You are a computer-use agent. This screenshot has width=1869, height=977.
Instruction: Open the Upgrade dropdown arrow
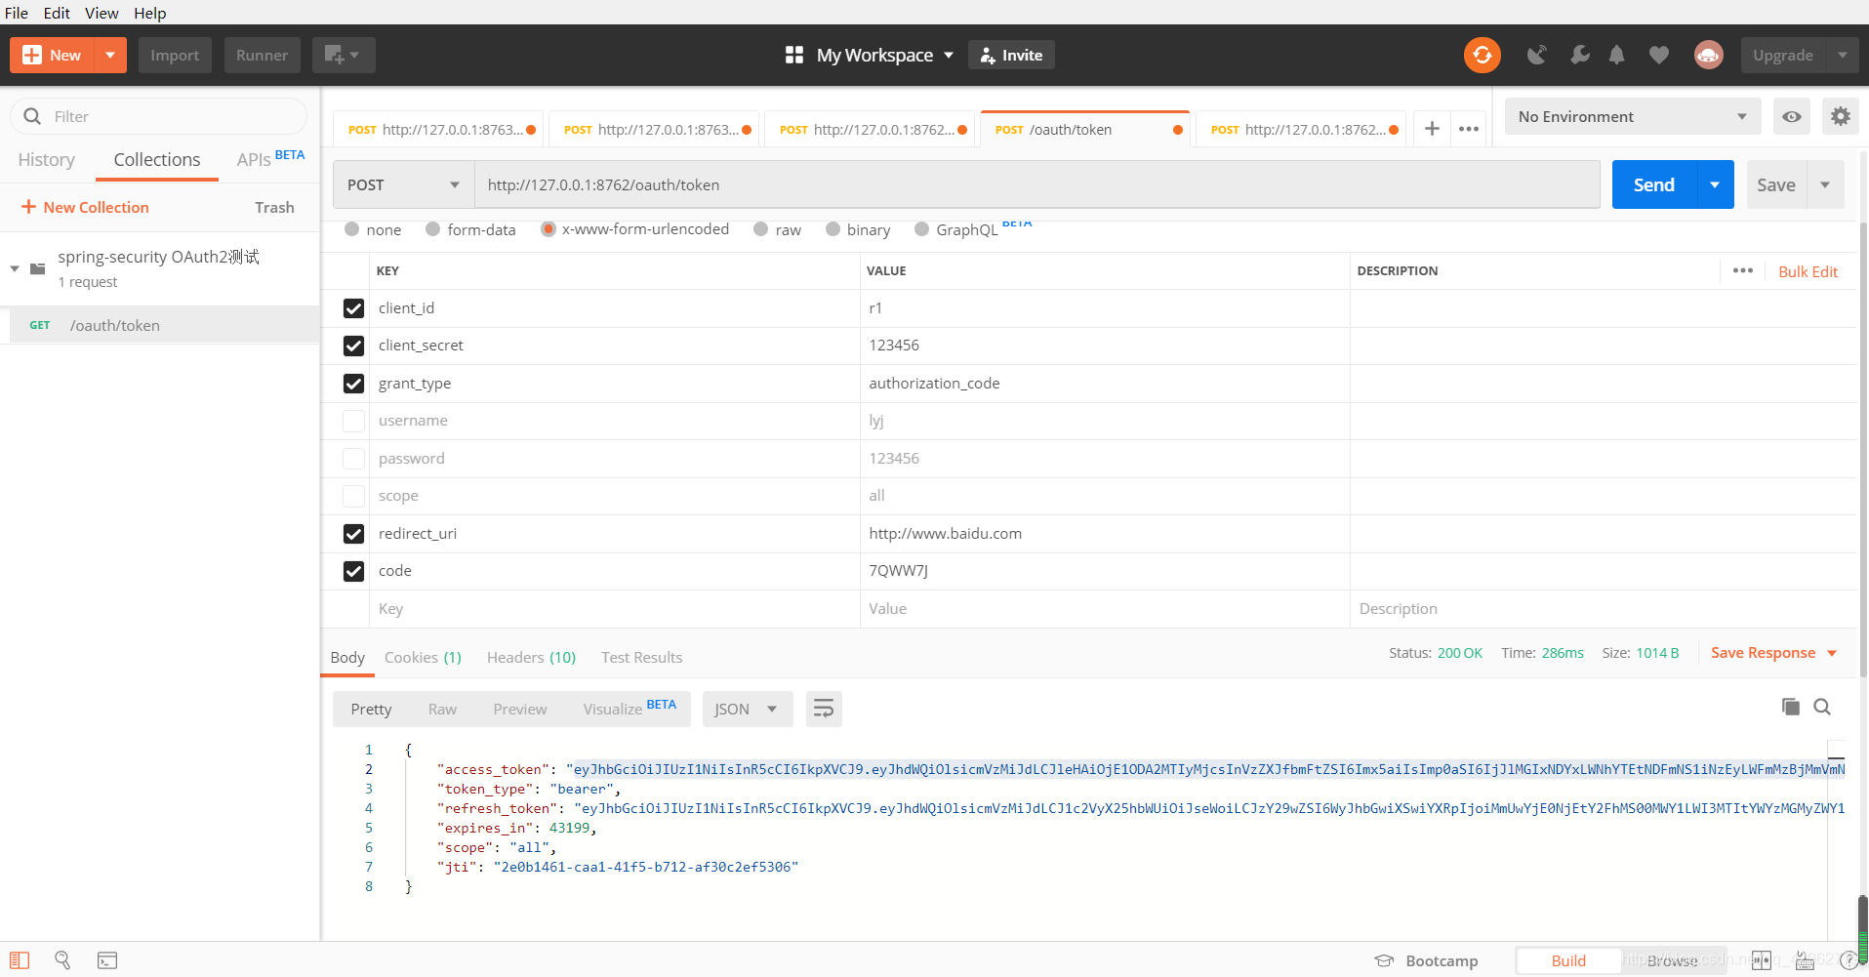point(1842,55)
